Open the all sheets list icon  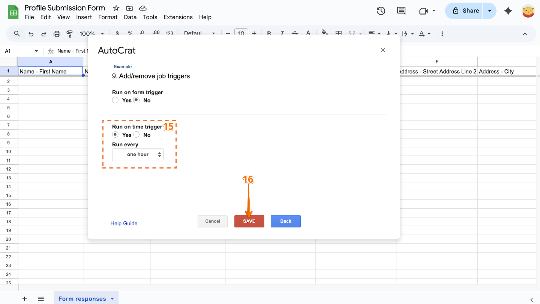(x=41, y=299)
